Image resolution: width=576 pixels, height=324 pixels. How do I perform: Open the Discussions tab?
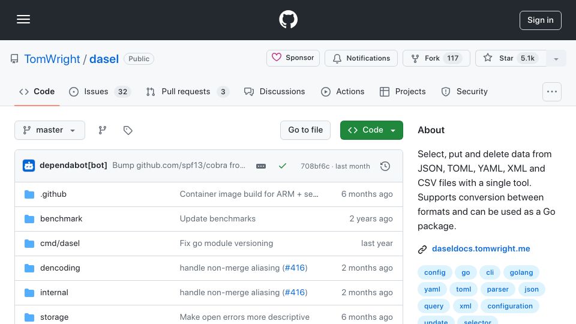[x=274, y=91]
